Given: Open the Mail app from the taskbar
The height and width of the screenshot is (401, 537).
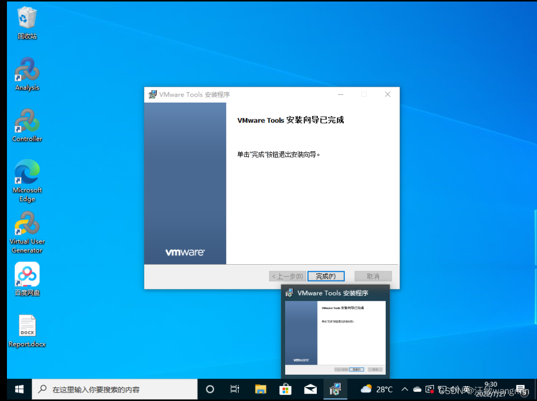Looking at the screenshot, I should click(310, 390).
